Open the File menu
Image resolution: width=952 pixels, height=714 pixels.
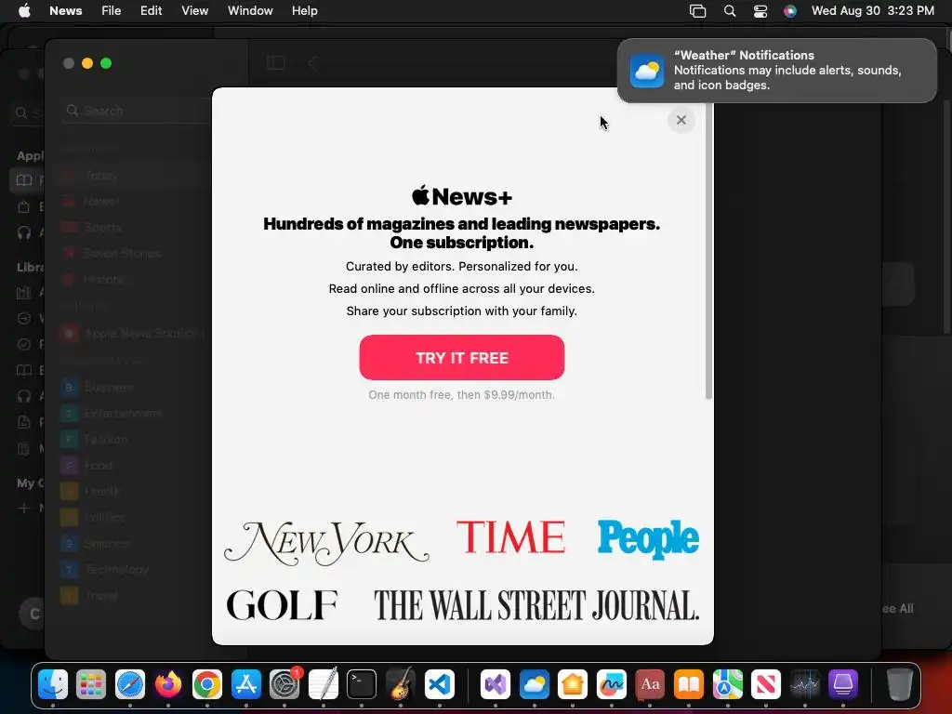(112, 11)
